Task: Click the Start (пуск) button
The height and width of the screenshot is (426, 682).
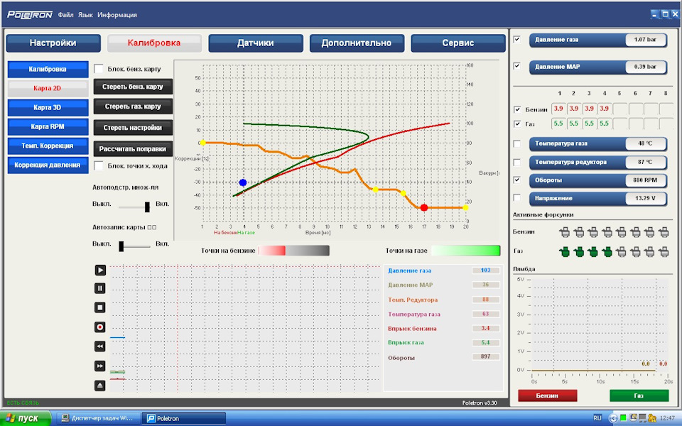Action: (26, 418)
